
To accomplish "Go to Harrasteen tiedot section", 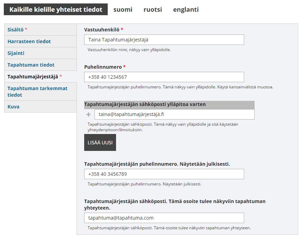I will coord(41,41).
